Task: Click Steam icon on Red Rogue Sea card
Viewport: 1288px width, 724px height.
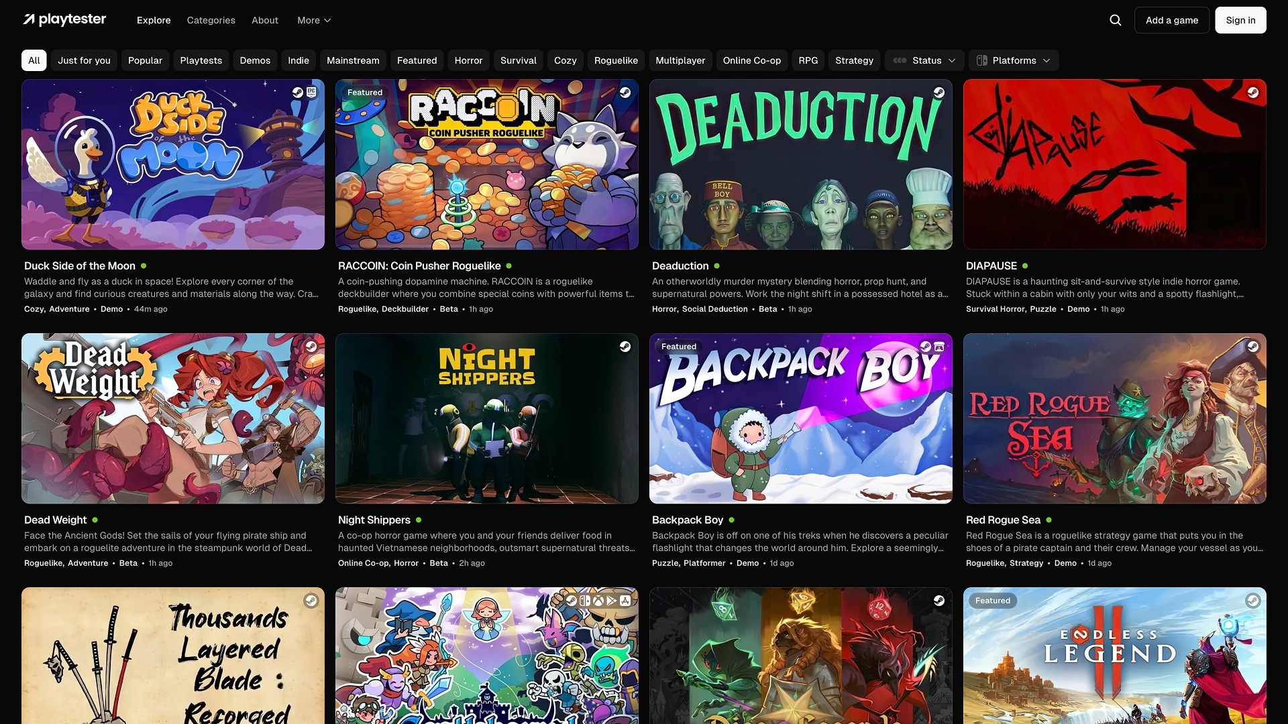Action: click(x=1253, y=347)
